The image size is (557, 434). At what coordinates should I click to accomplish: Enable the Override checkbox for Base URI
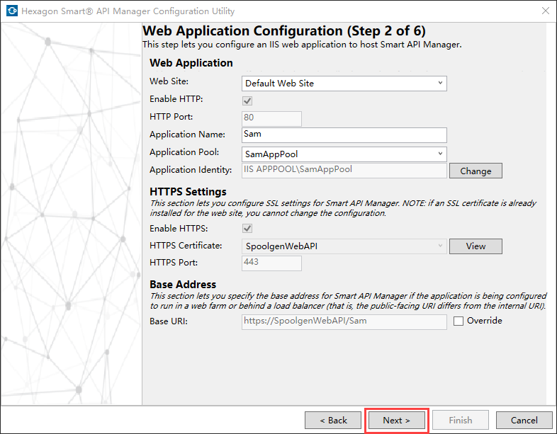coord(458,321)
